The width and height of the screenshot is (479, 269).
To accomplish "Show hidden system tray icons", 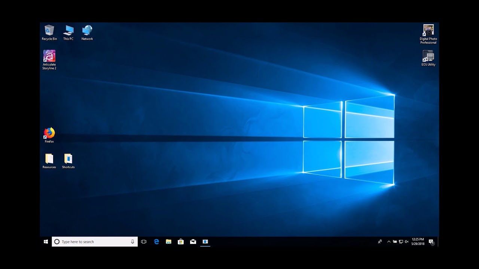I will click(389, 242).
